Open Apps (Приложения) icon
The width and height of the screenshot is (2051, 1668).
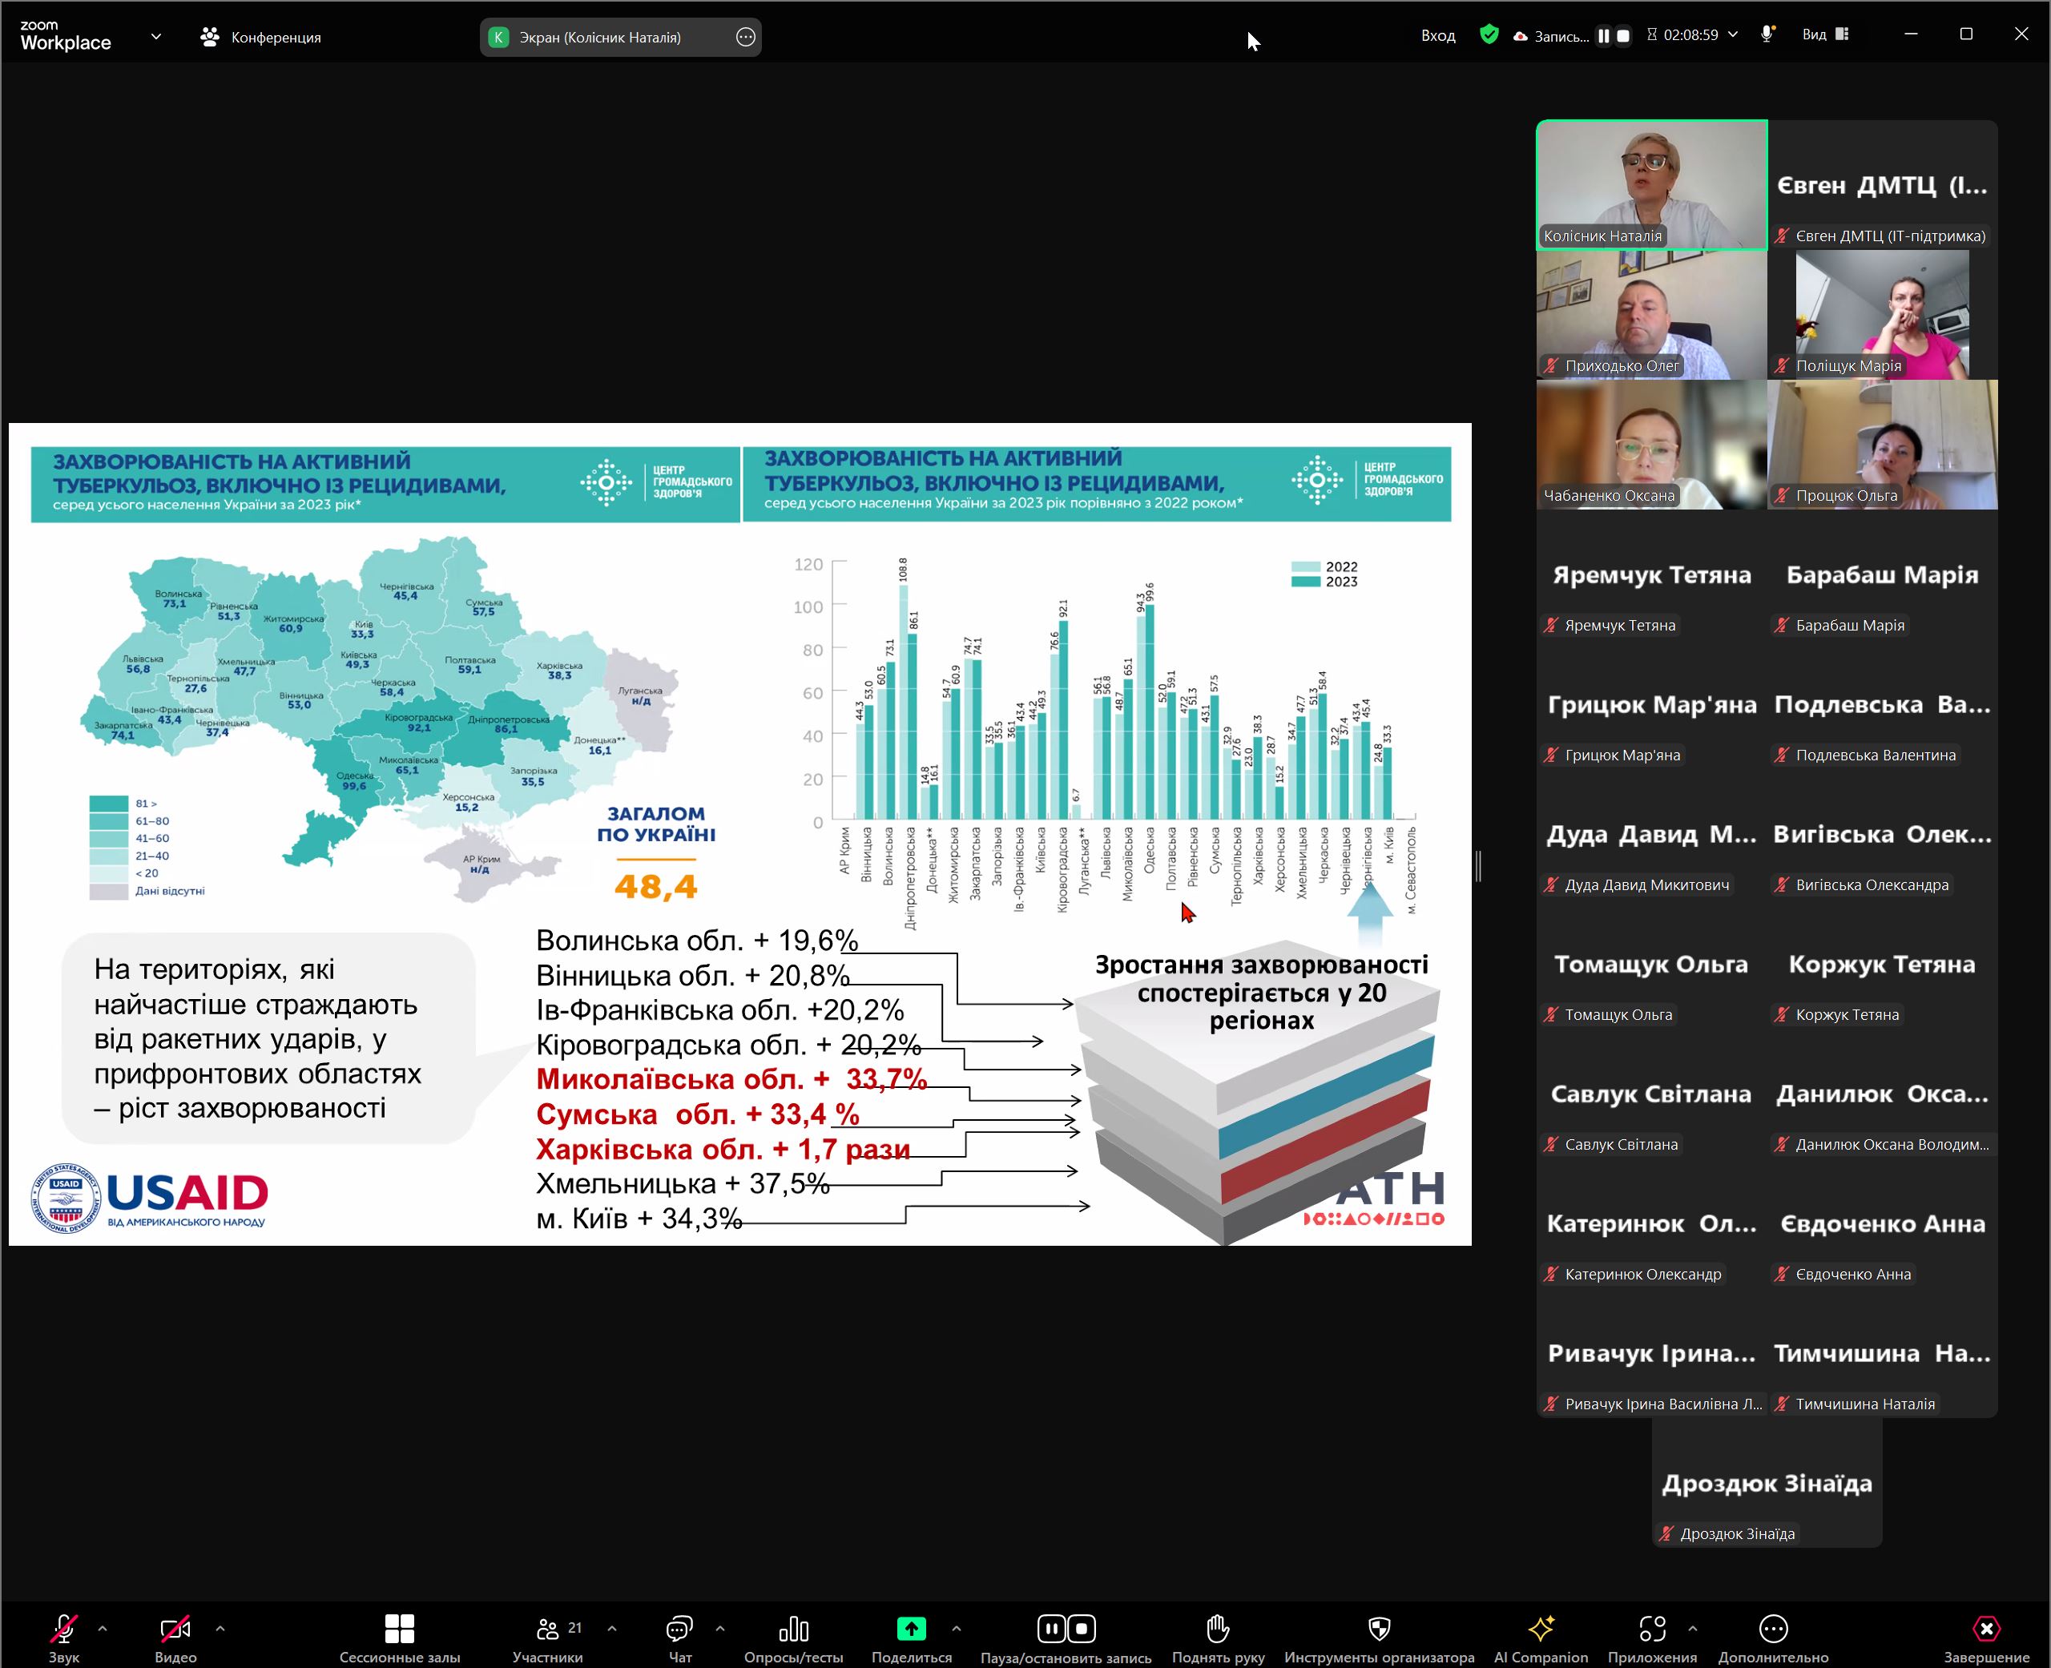(1651, 1630)
